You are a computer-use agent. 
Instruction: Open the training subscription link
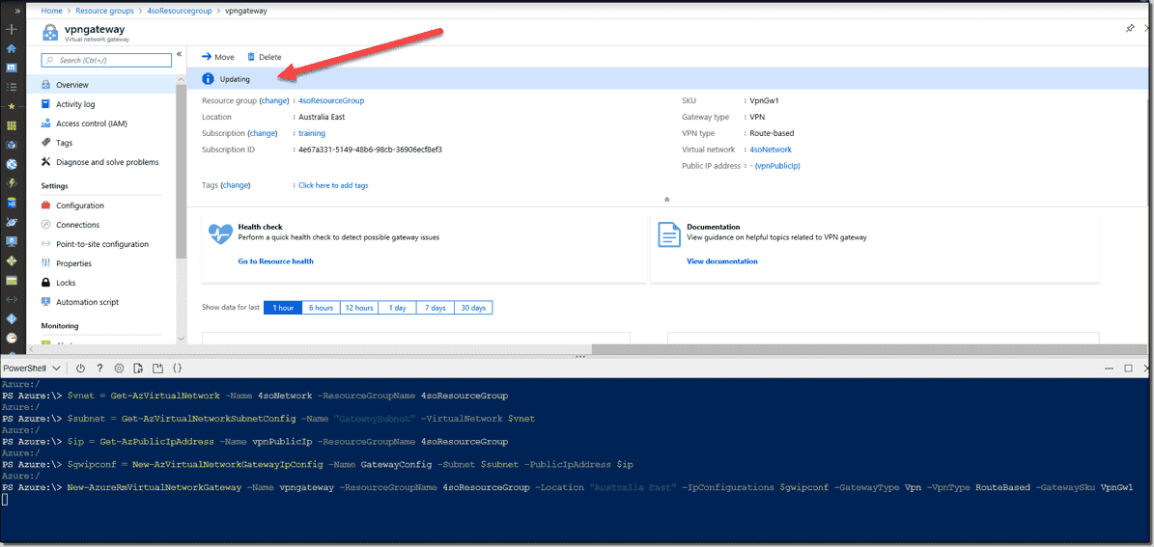[312, 133]
